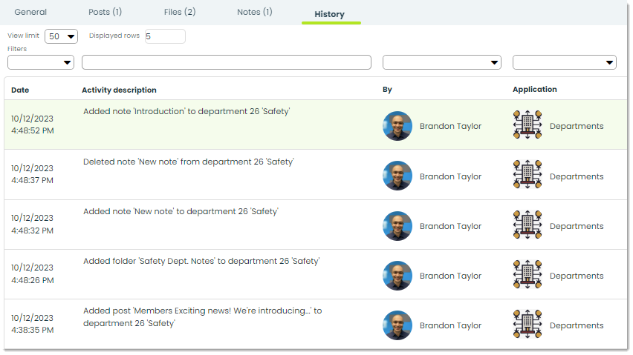
Task: Click Departments icon in first history row
Action: pyautogui.click(x=527, y=125)
